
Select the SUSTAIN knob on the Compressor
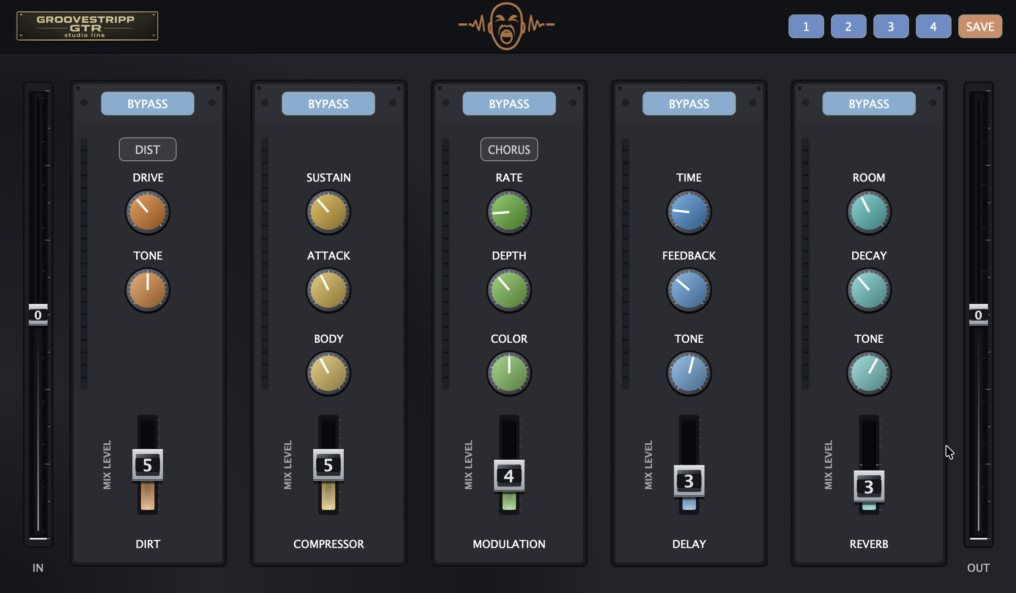(328, 212)
